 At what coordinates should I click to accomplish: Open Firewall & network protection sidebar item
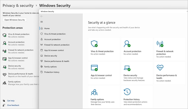pos(57,45)
